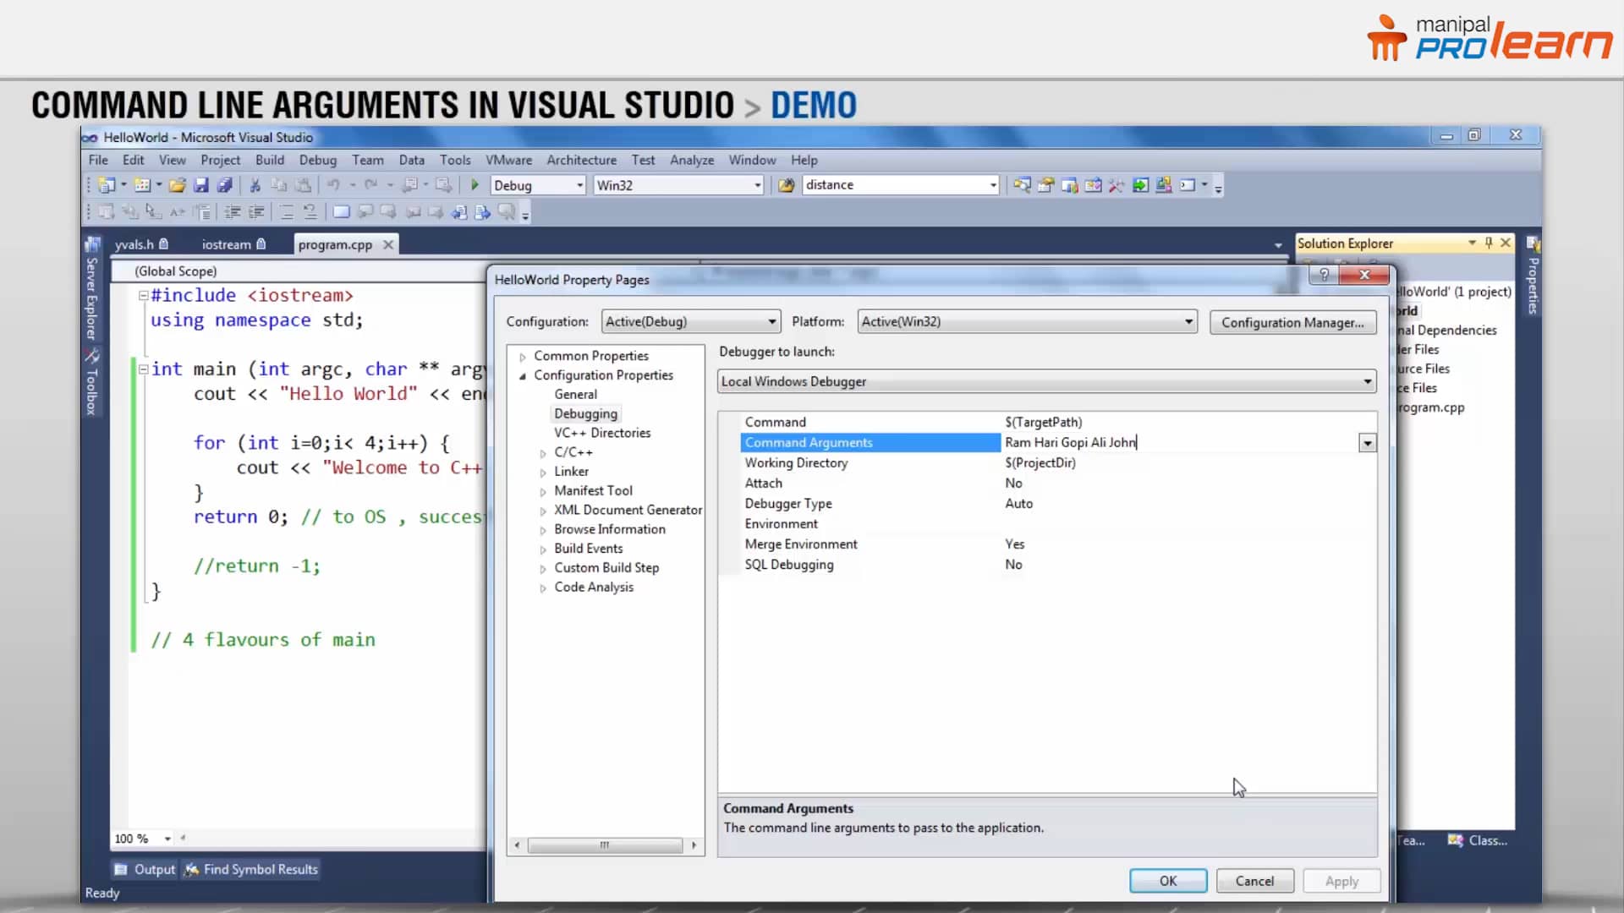Collapse the include directives code region
1624x913 pixels.
[x=143, y=295]
